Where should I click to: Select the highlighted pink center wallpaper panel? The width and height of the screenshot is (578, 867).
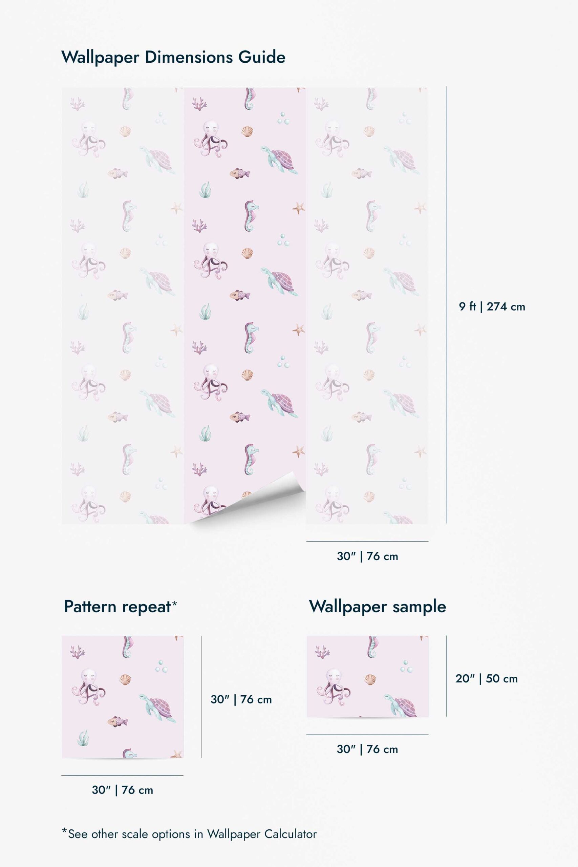click(x=245, y=305)
